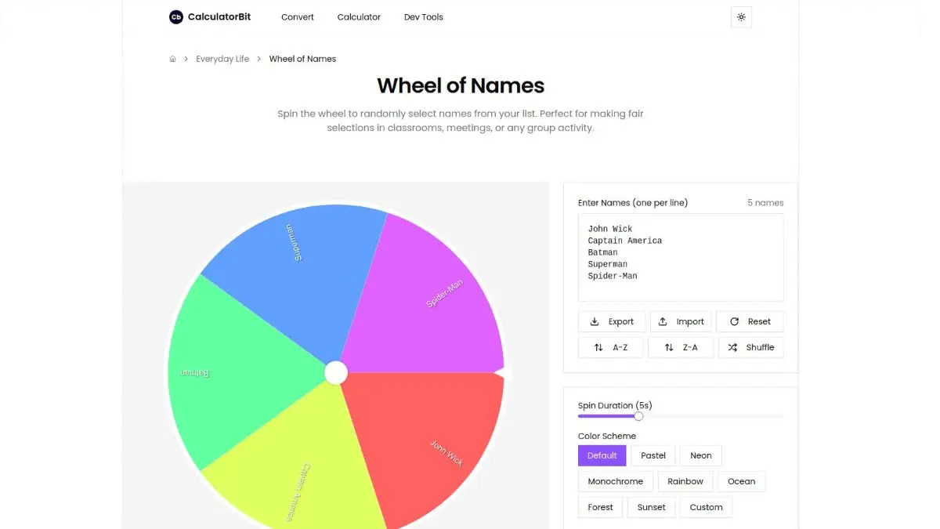Click the Spin Duration slider handle
Screen dimensions: 940x529
tap(638, 416)
